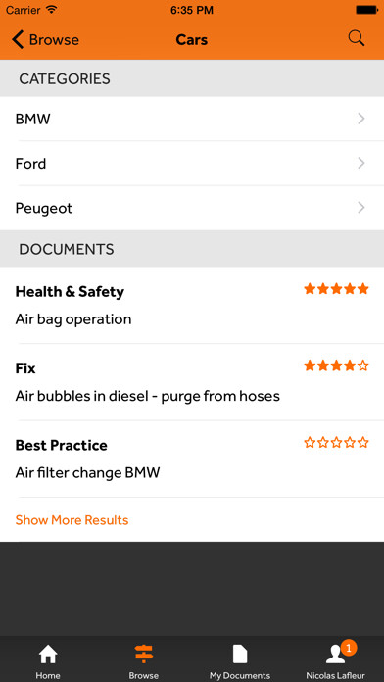Click the empty star rating for Best Practice
The width and height of the screenshot is (384, 682).
click(x=336, y=443)
